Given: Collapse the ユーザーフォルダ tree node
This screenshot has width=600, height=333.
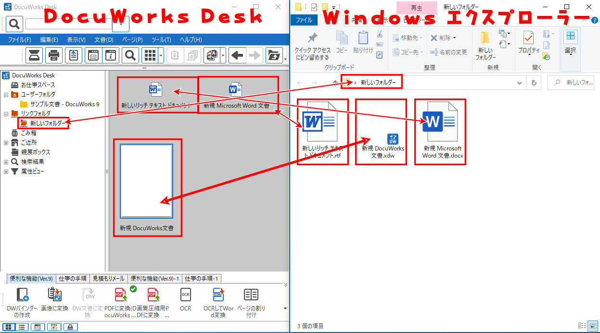Looking at the screenshot, I should point(6,95).
